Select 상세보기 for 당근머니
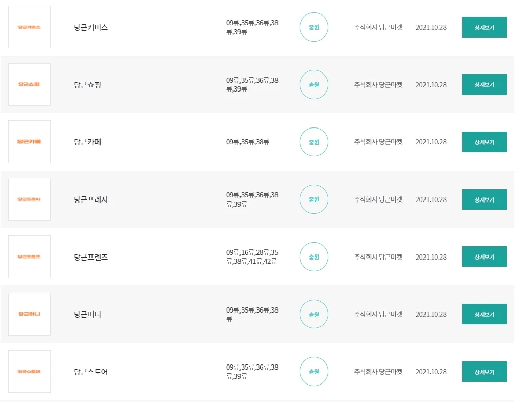Viewport: 517px width, 402px height. (484, 314)
